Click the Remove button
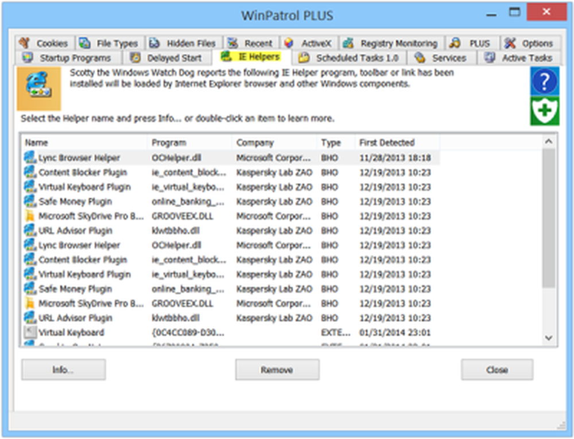 click(277, 370)
